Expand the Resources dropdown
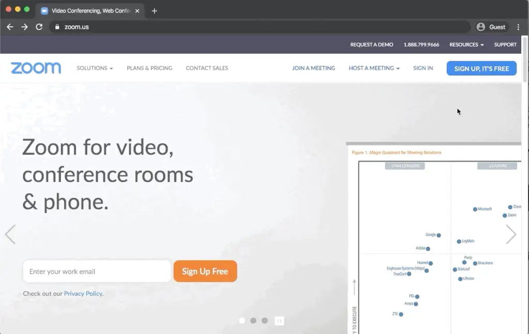529x334 pixels. click(x=466, y=44)
